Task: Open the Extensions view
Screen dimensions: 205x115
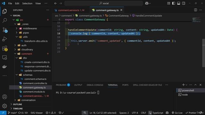Action: [5, 48]
